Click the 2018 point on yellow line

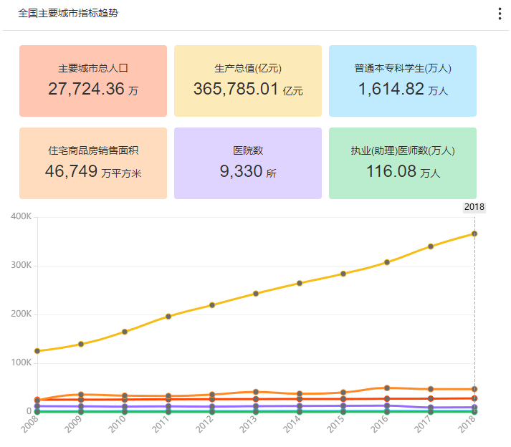[x=474, y=234]
